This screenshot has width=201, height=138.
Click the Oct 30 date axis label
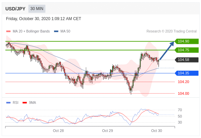(156, 131)
